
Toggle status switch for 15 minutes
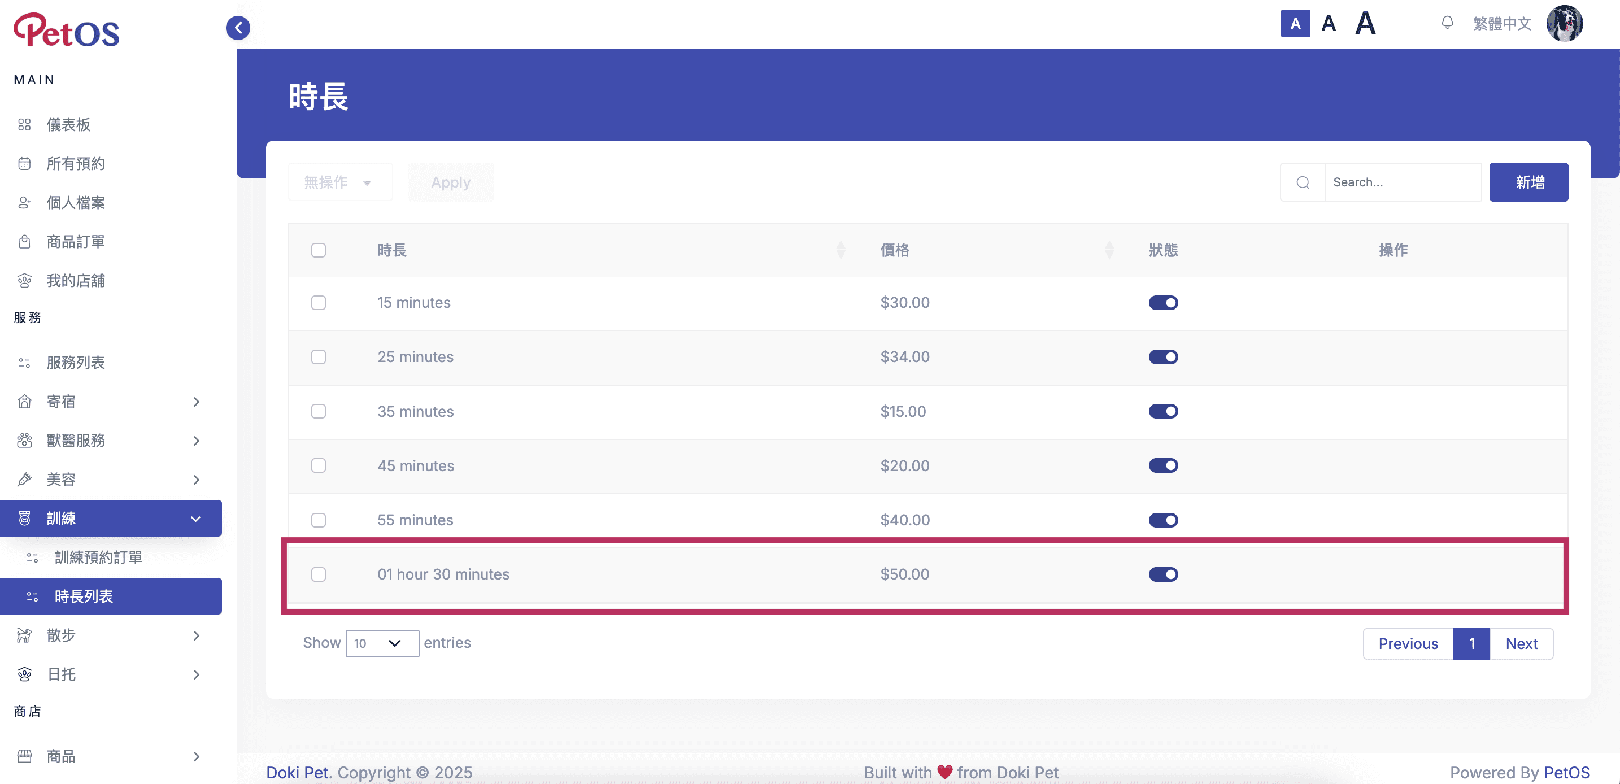[x=1163, y=303]
